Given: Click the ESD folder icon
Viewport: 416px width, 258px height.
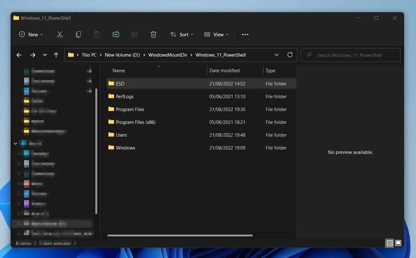Looking at the screenshot, I should click(111, 83).
